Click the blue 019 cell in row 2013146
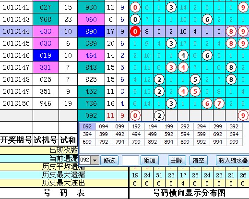 pyautogui.click(x=46, y=55)
